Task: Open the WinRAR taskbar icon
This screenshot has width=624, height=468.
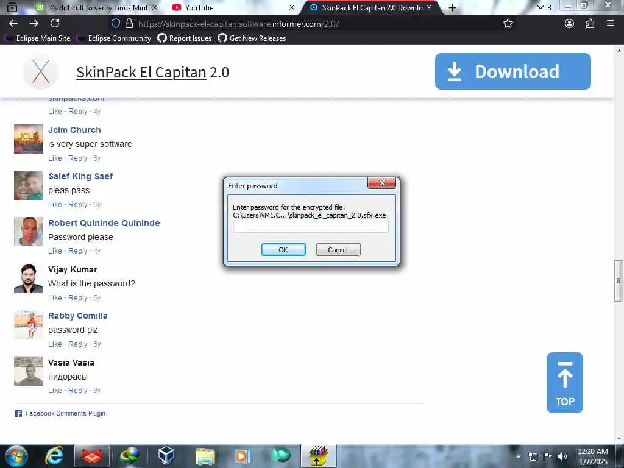Action: (x=319, y=456)
